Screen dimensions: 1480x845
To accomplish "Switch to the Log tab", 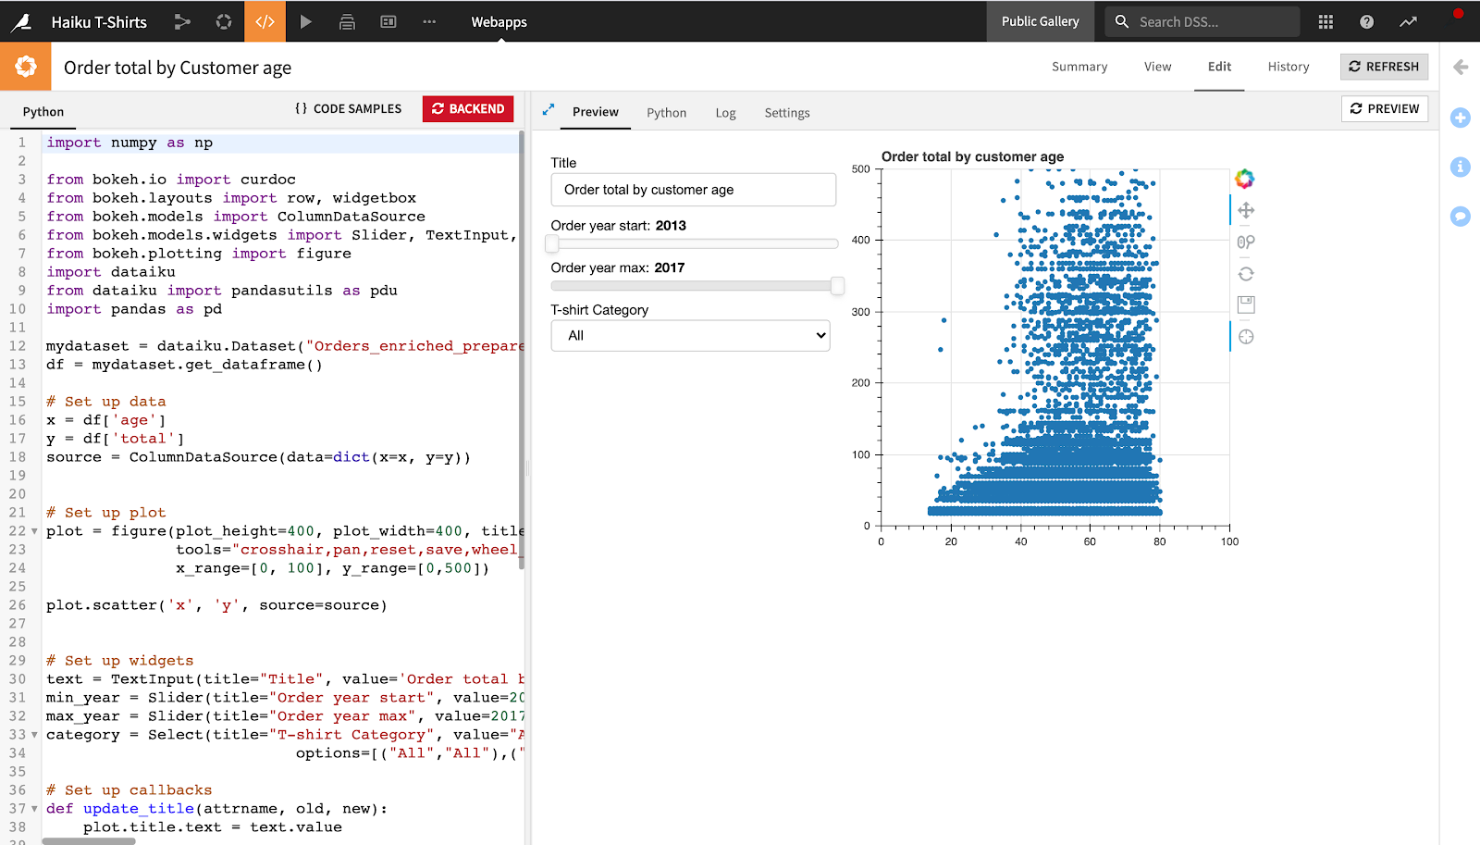I will click(725, 113).
